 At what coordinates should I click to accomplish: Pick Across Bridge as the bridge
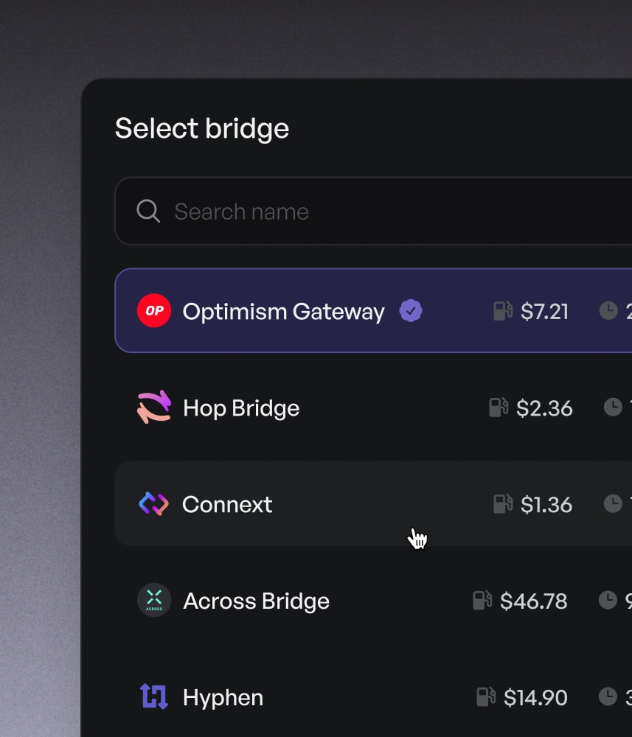point(256,601)
